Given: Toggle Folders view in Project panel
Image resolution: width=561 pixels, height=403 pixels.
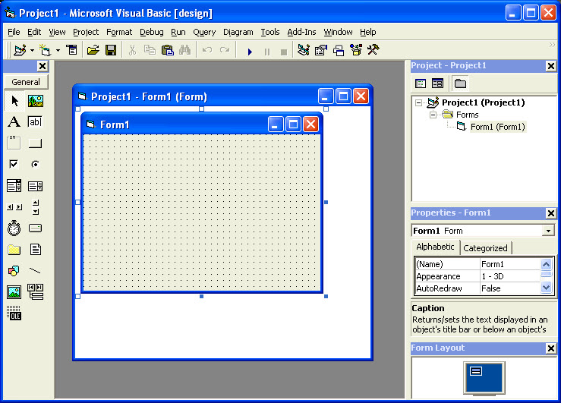Looking at the screenshot, I should [460, 83].
